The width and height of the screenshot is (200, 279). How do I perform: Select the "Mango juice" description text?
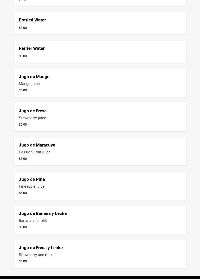(29, 84)
